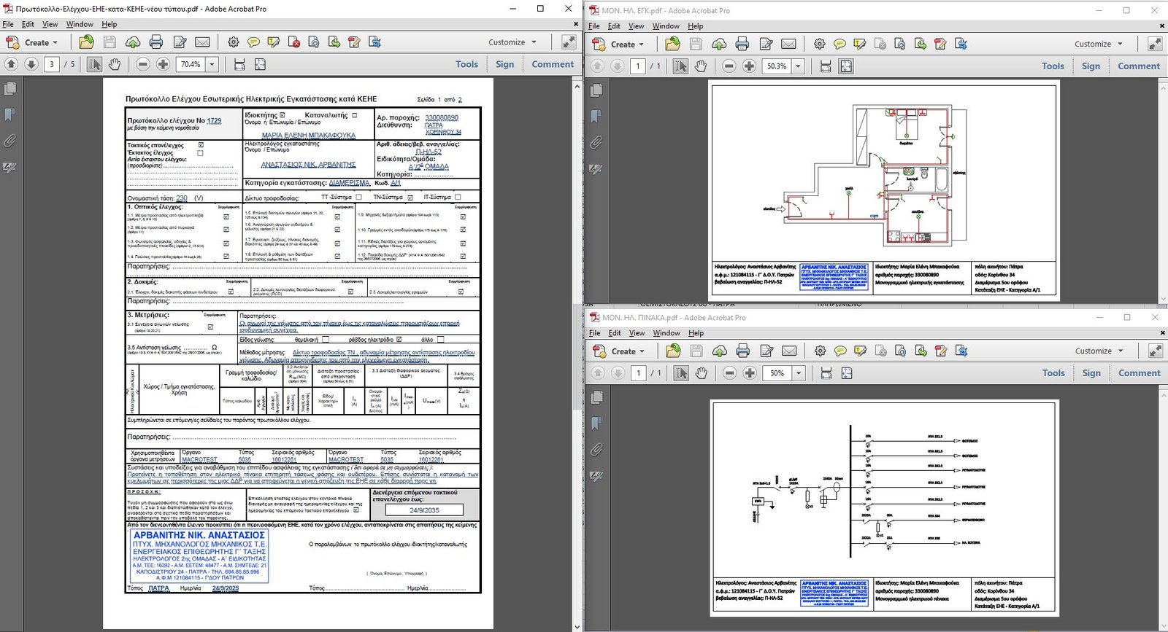Image resolution: width=1168 pixels, height=632 pixels.
Task: Open the Window menu in left Acrobat window
Action: click(x=80, y=24)
